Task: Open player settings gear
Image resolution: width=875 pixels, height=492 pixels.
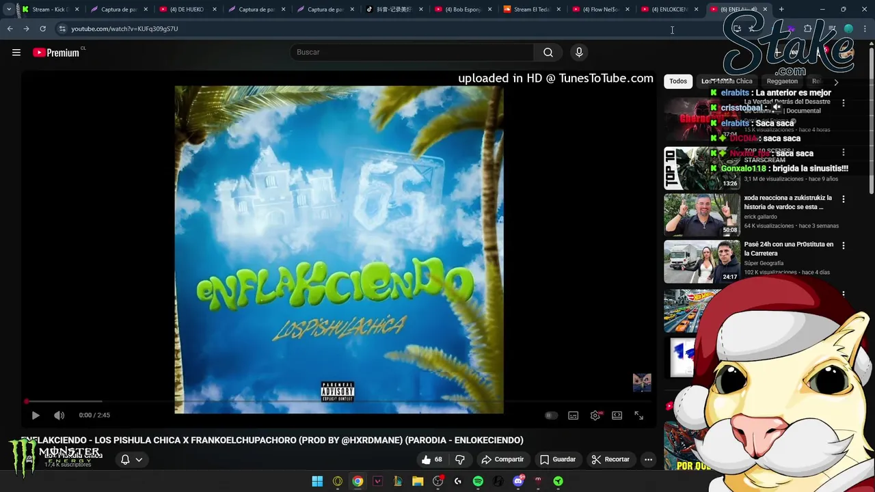Action: [595, 415]
